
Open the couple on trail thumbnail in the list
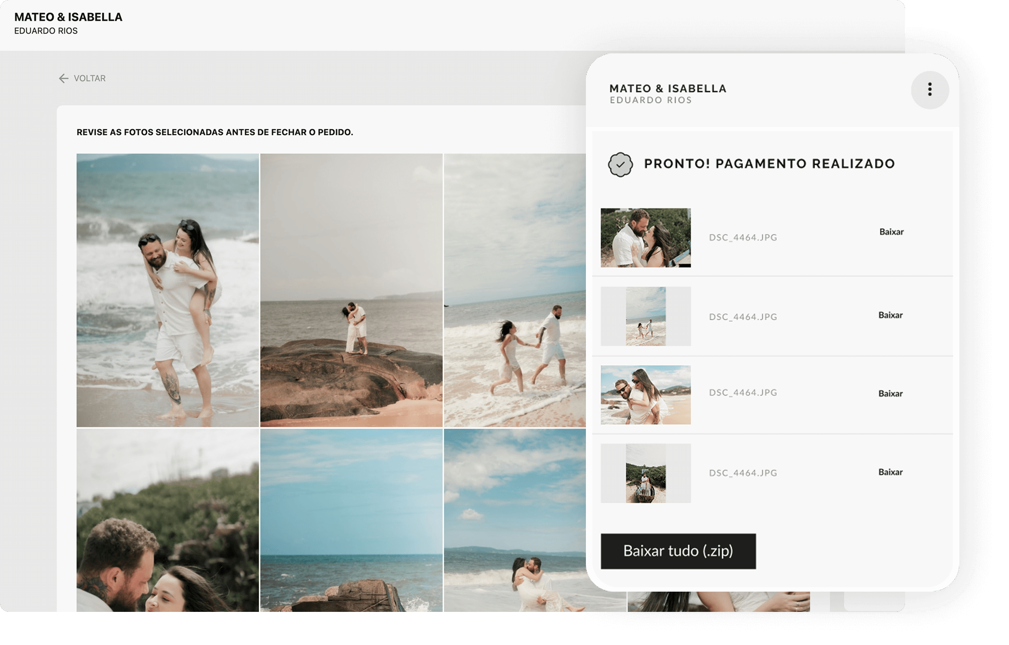(645, 473)
